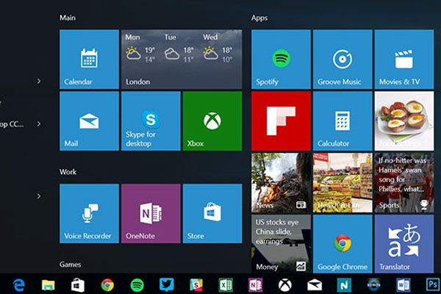Open the Health & Fitness tile
Image resolution: width=441 pixels, height=294 pixels.
pyautogui.click(x=343, y=183)
